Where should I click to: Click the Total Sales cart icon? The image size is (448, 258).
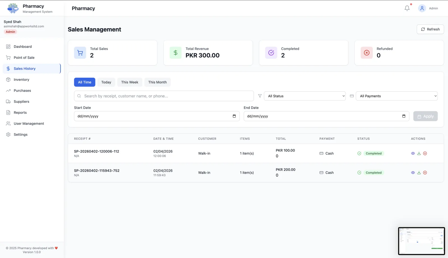(x=80, y=53)
